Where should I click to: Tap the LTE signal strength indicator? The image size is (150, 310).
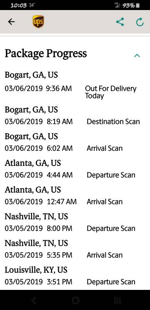point(117,5)
